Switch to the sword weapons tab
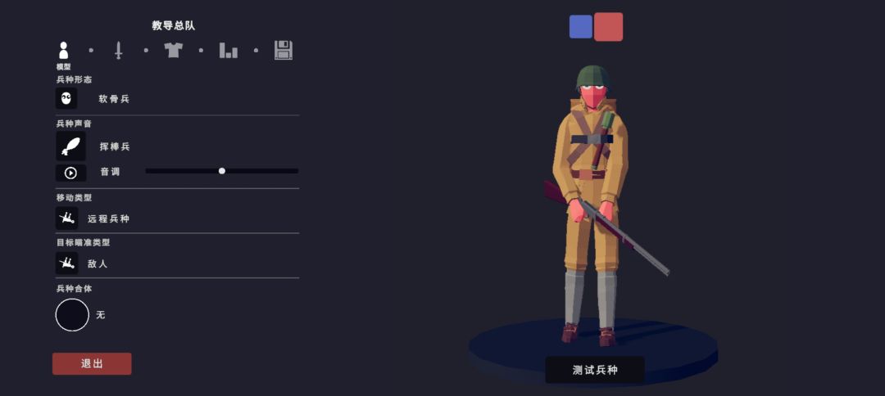The height and width of the screenshot is (396, 885). pos(118,50)
